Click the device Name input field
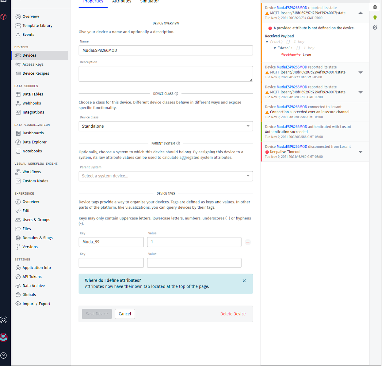Viewport: 382px width, 366px height. point(166,50)
